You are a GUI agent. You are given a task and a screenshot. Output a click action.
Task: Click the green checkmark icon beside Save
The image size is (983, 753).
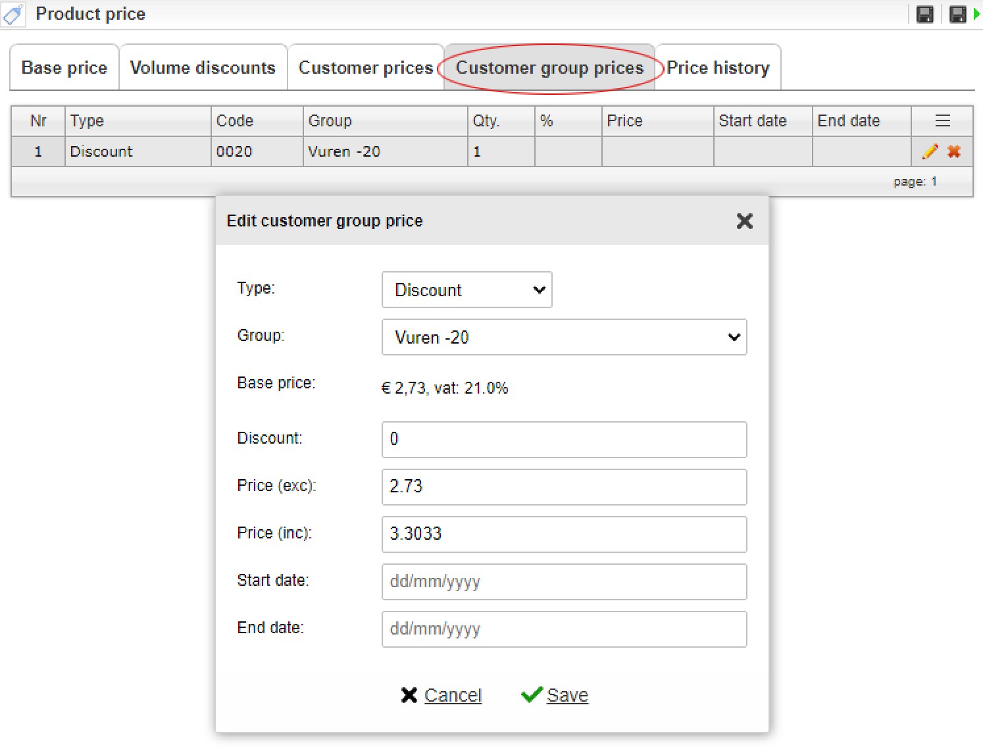531,694
